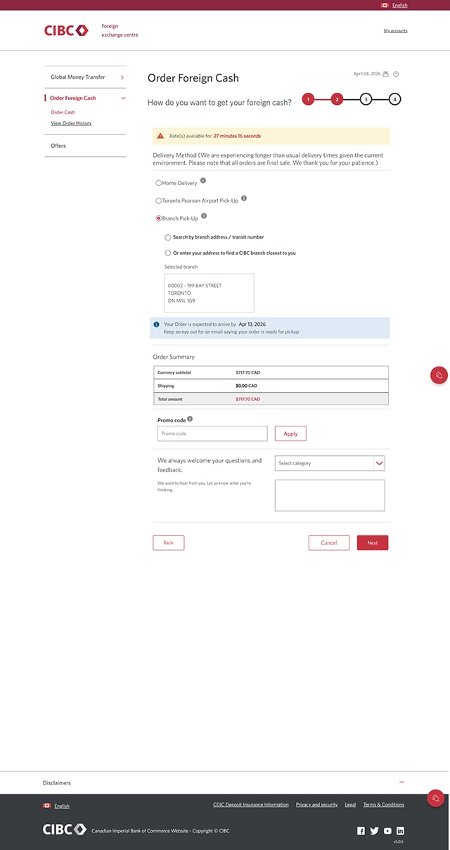Show info icon for Home Delivery
Screen dimensions: 450x850
click(x=203, y=181)
